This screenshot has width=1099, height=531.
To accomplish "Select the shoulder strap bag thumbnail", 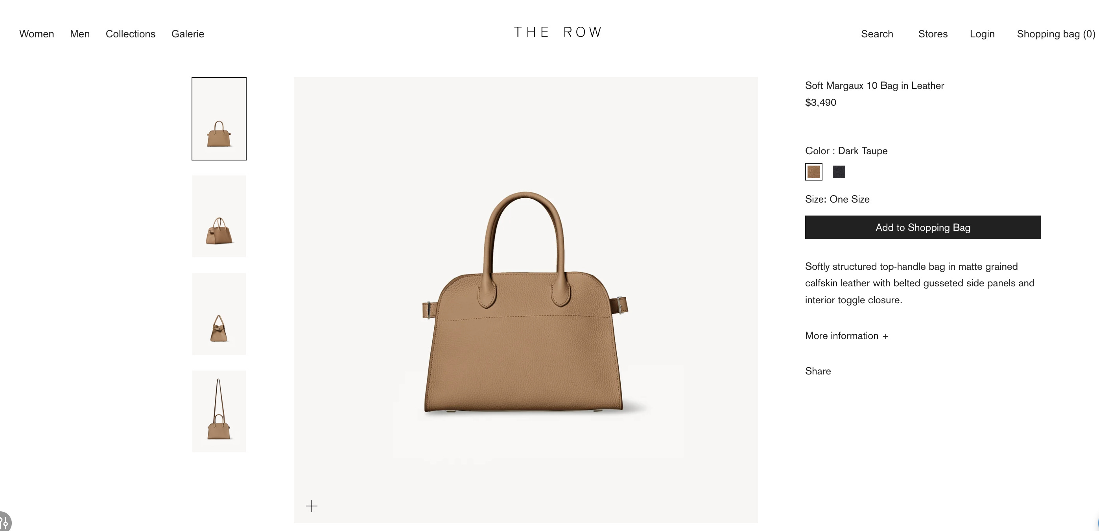I will 219,411.
